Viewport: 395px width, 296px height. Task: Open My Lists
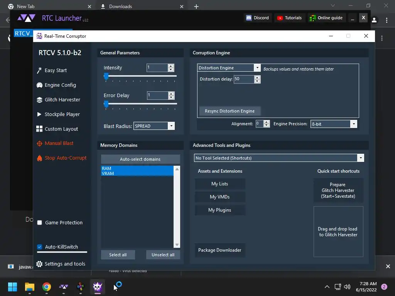click(x=219, y=184)
